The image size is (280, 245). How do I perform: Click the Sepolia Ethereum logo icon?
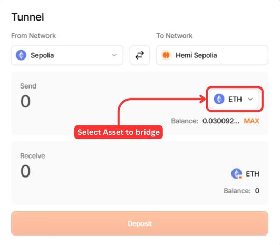point(21,55)
